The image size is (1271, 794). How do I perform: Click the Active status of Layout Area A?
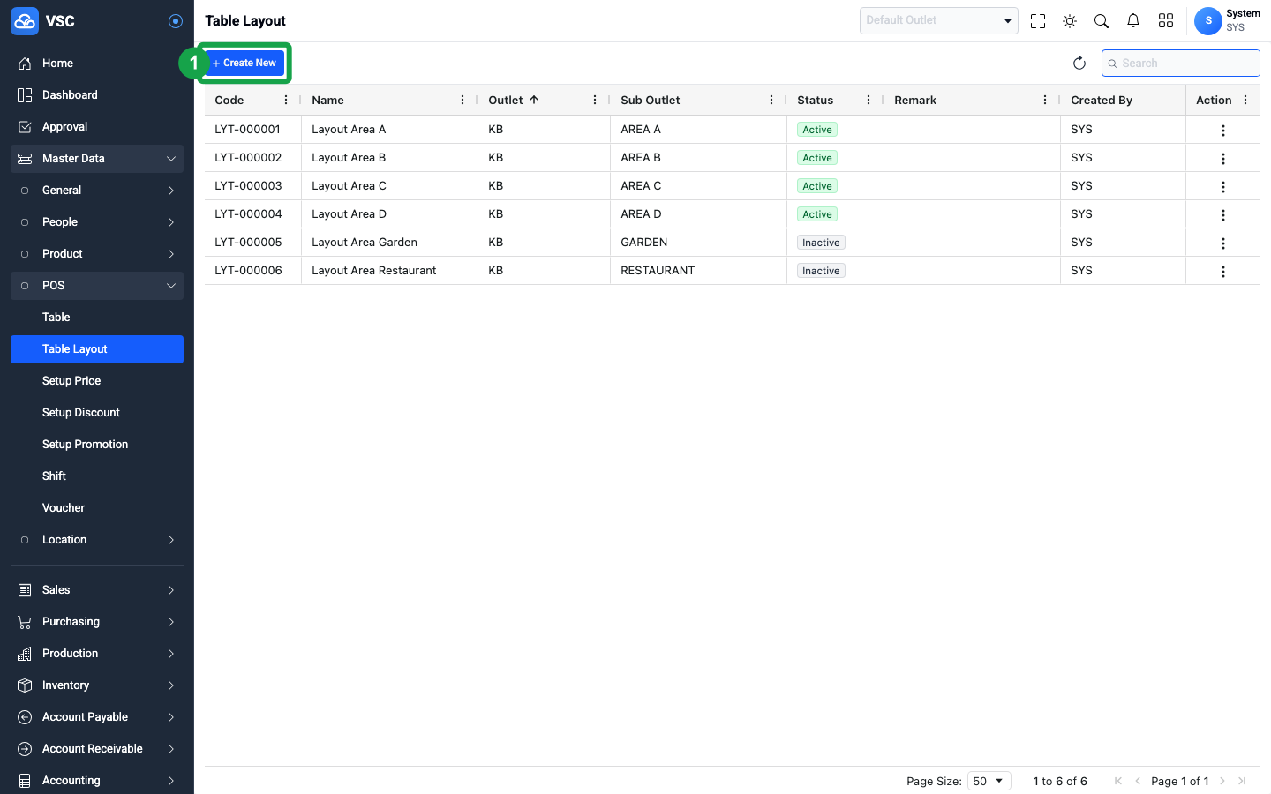(817, 130)
